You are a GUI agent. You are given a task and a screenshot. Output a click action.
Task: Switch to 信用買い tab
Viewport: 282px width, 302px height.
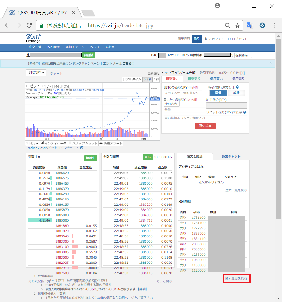(x=216, y=79)
